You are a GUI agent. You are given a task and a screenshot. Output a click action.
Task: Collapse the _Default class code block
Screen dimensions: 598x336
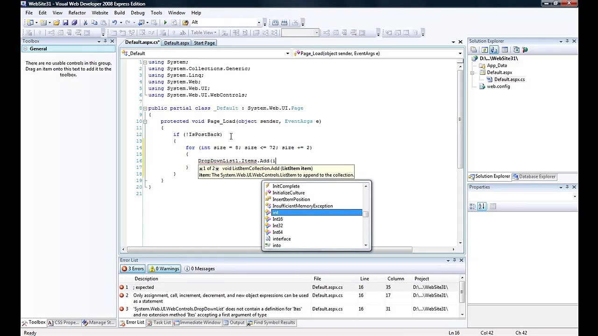click(x=145, y=108)
